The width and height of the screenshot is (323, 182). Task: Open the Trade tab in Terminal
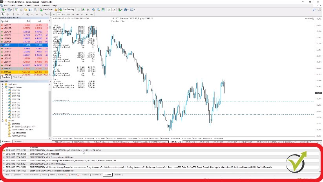[x=7, y=175]
